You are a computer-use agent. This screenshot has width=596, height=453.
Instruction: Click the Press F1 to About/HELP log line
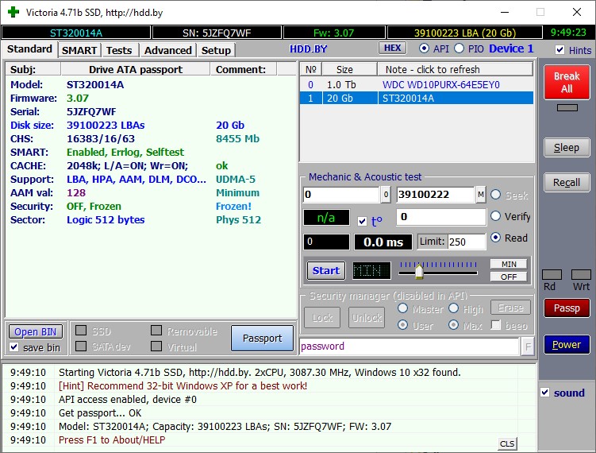112,440
